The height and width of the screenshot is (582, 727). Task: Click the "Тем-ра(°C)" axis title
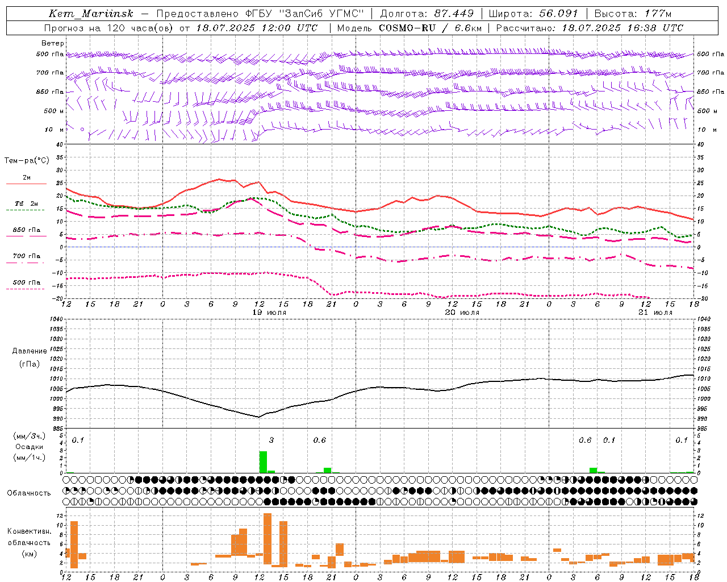point(27,161)
